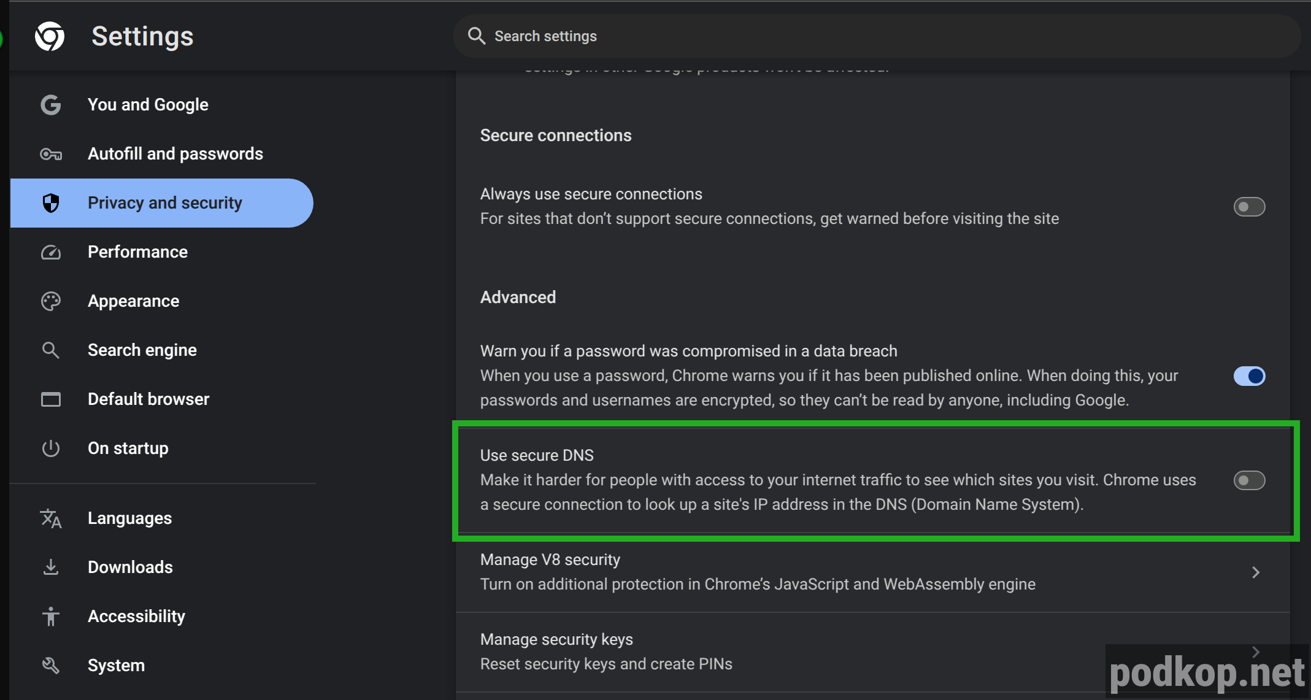
Task: Open Manage V8 security chevron arrow
Action: [x=1255, y=572]
